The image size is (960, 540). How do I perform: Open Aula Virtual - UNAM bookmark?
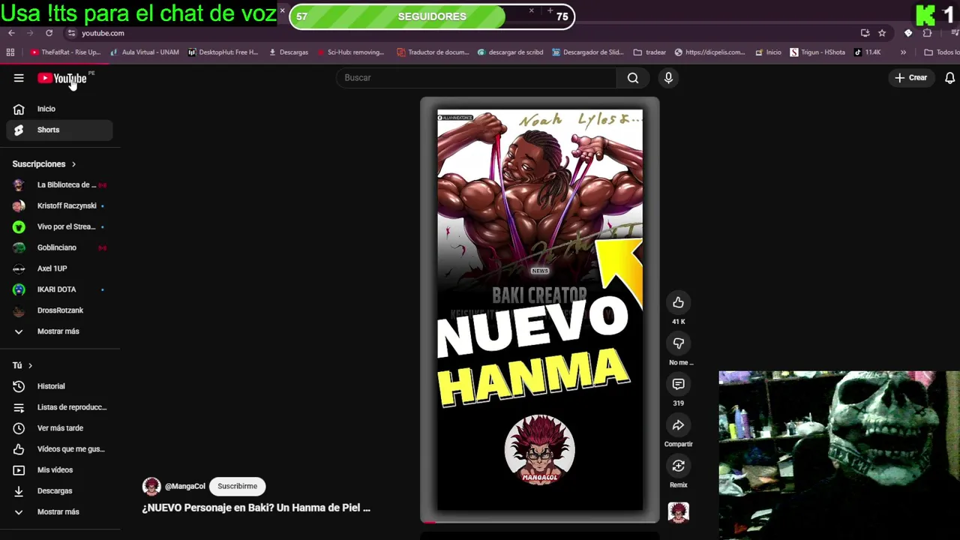click(x=144, y=52)
